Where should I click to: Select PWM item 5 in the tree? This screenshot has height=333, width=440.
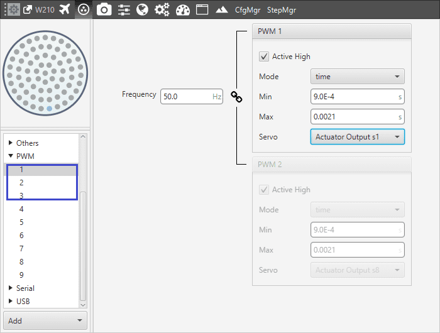pos(21,222)
